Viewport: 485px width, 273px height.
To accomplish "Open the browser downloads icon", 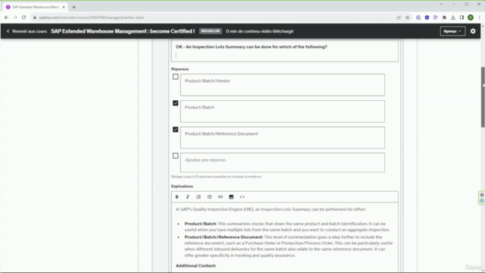I will click(x=453, y=17).
